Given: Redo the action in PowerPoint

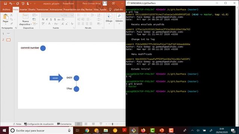Looking at the screenshot, I should 18,3.
